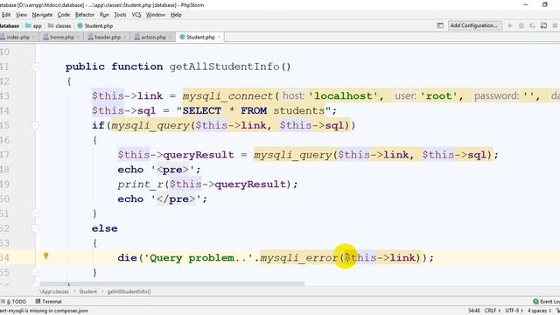Click queryResult on line 47
560x315 pixels.
(199, 155)
